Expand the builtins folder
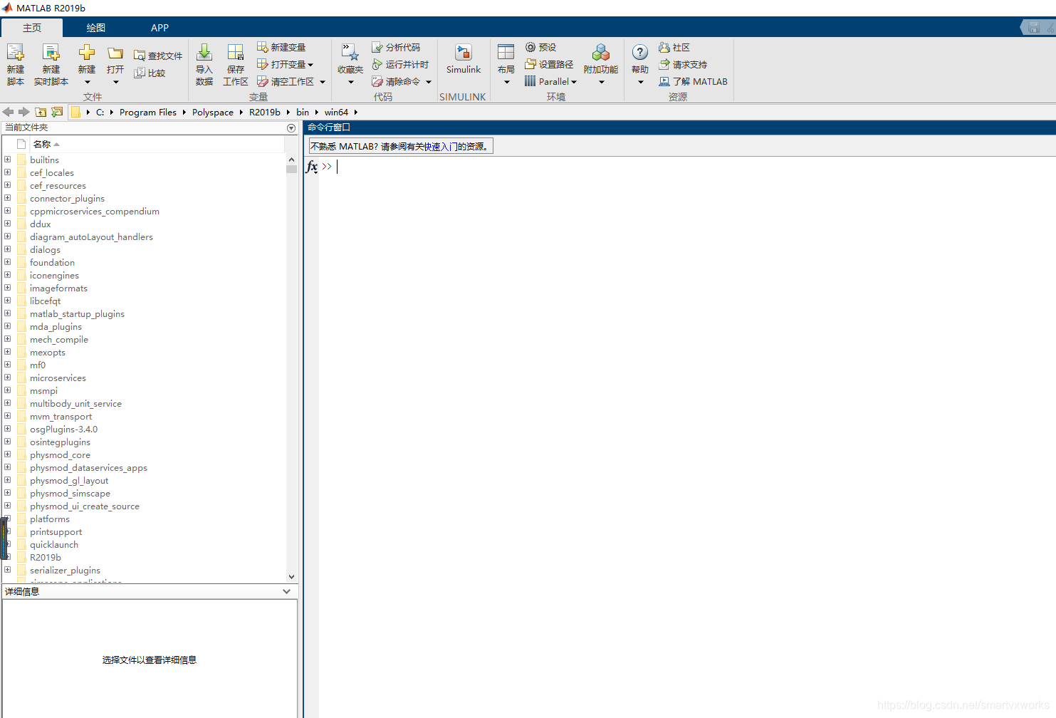 click(x=7, y=160)
